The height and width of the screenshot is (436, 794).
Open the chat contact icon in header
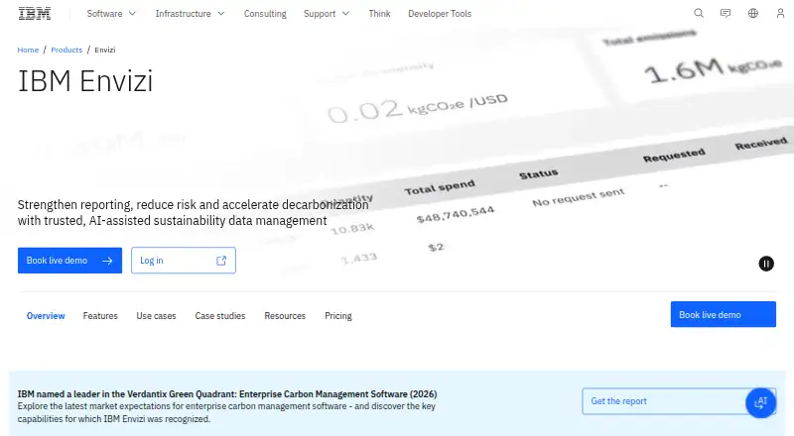tap(726, 13)
